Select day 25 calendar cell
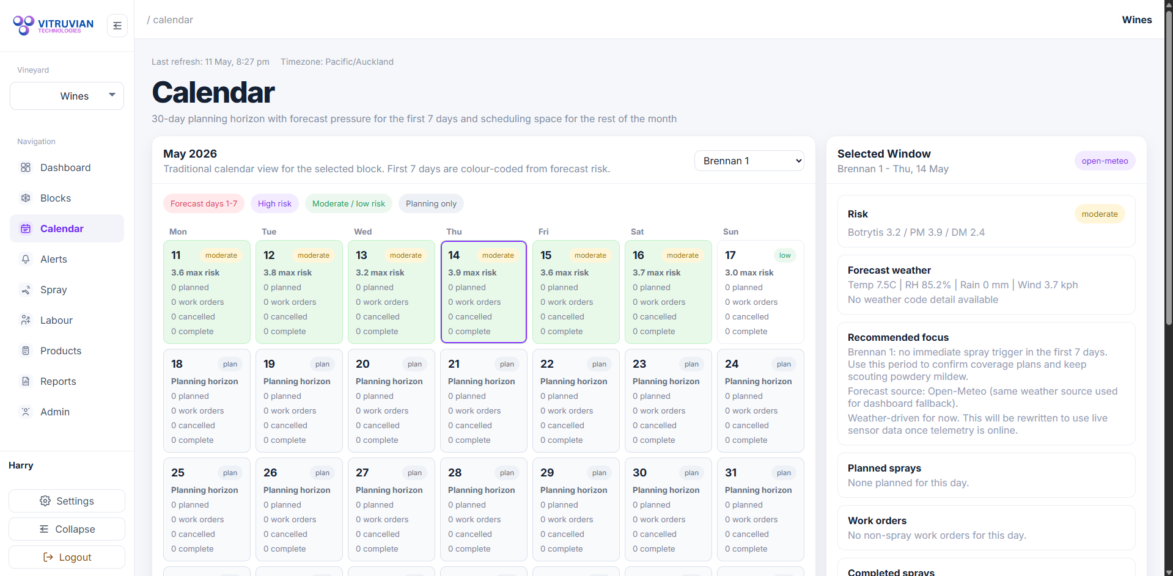The image size is (1173, 576). pyautogui.click(x=207, y=509)
